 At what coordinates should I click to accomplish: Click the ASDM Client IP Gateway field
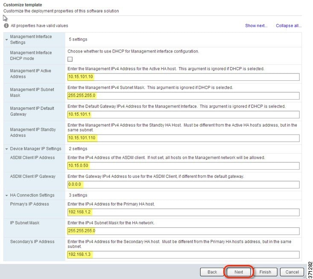tap(184, 185)
